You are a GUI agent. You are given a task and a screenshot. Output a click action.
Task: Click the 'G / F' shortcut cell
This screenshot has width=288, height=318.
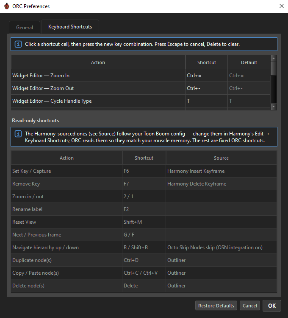click(x=144, y=235)
